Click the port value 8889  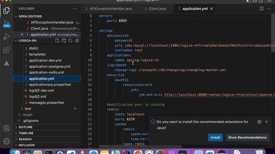point(122,21)
